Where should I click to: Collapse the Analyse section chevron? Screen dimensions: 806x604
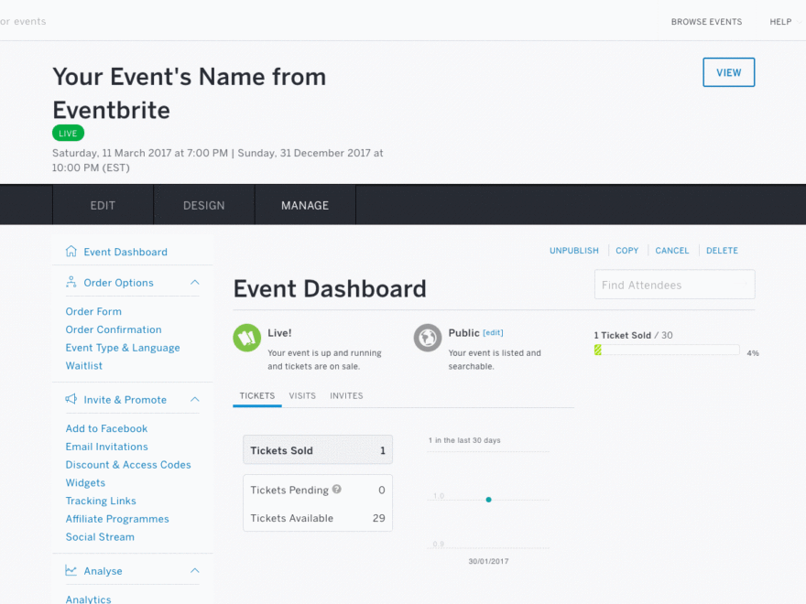point(194,571)
